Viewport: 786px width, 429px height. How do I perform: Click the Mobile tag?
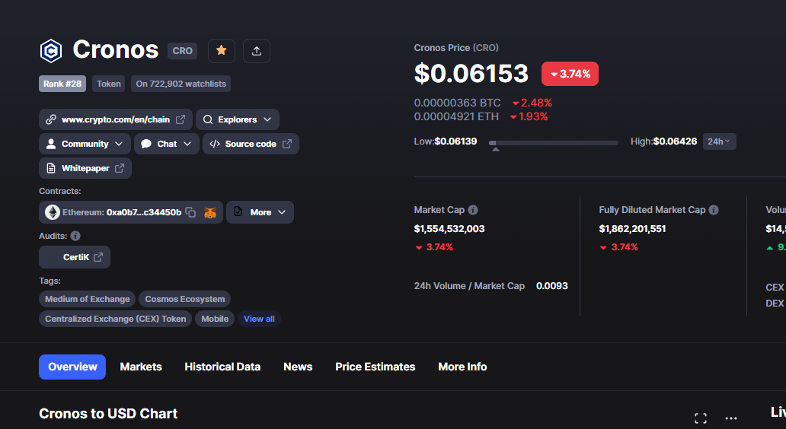(215, 319)
